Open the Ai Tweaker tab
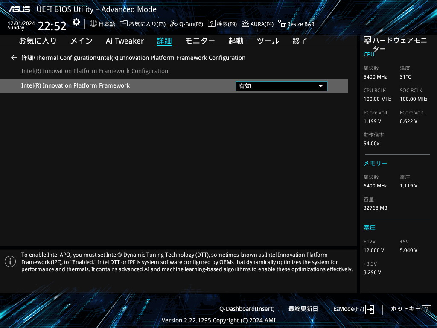 (x=125, y=41)
